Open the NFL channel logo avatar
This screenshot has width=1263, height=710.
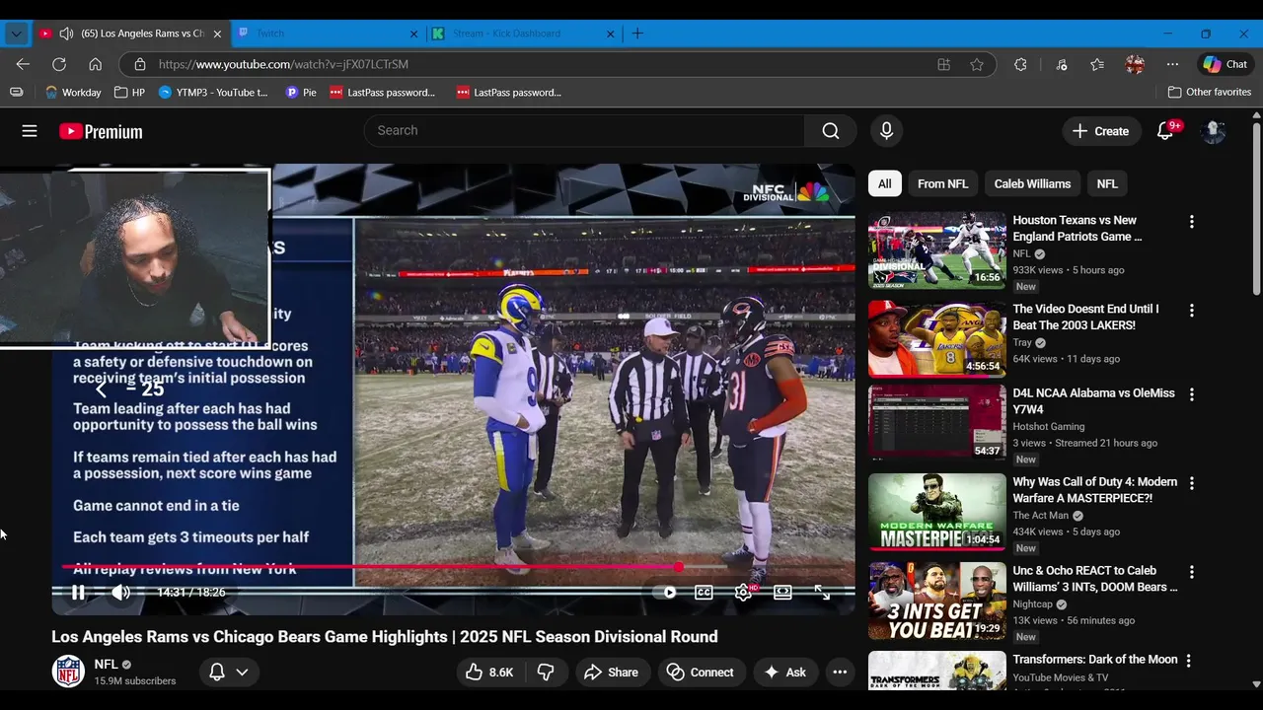[68, 672]
